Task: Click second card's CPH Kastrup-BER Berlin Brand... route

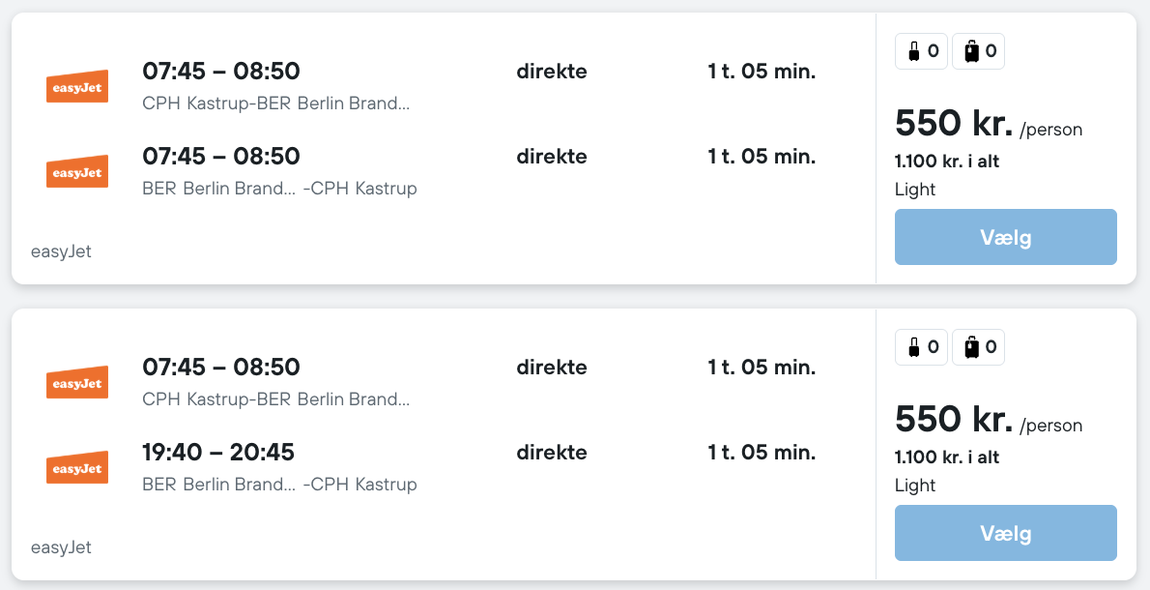Action: click(x=275, y=399)
